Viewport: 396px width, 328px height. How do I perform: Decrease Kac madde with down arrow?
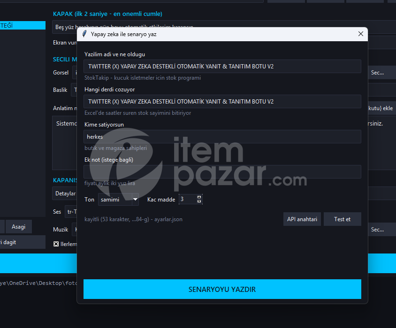click(x=199, y=201)
